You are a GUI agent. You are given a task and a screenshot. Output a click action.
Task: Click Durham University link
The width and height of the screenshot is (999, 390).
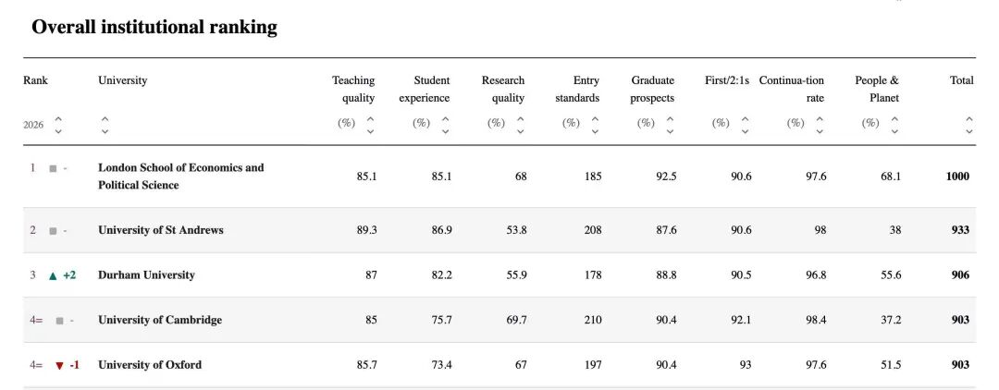[146, 275]
